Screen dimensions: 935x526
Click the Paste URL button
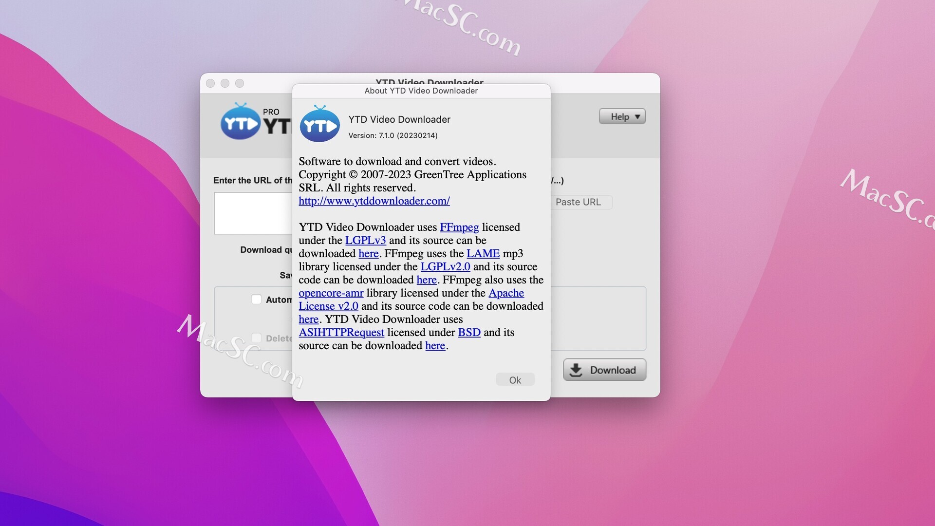pos(577,202)
